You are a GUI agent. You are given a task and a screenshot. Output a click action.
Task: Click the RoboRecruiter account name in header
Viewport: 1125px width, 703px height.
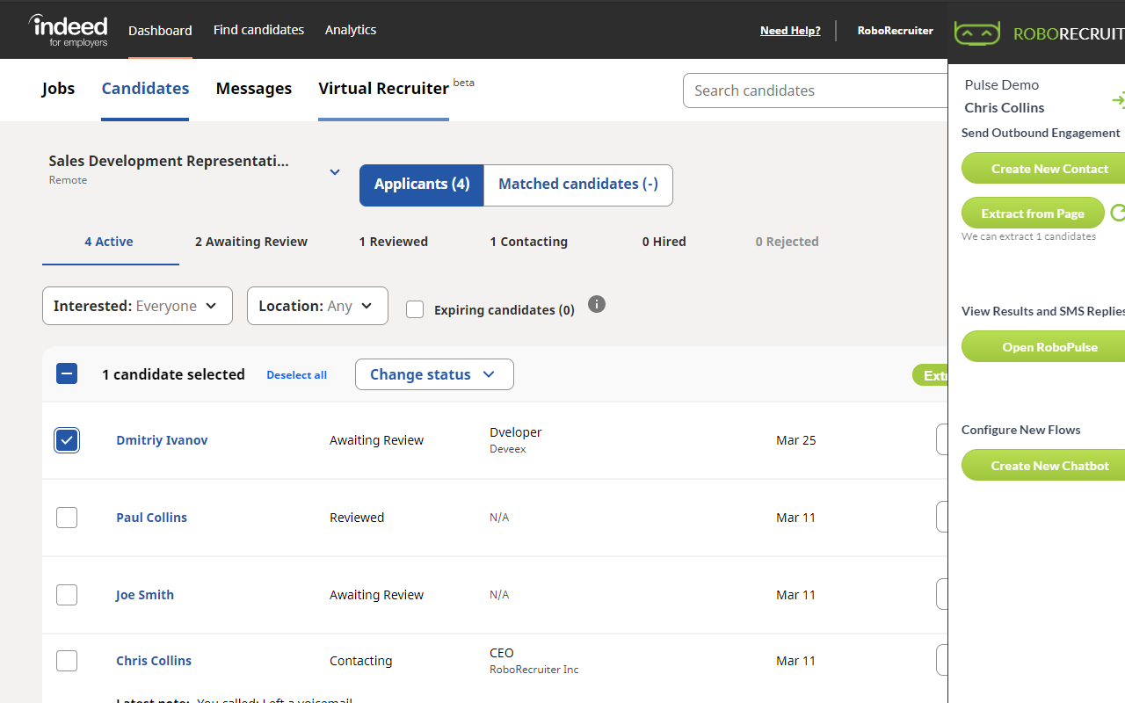click(x=896, y=31)
